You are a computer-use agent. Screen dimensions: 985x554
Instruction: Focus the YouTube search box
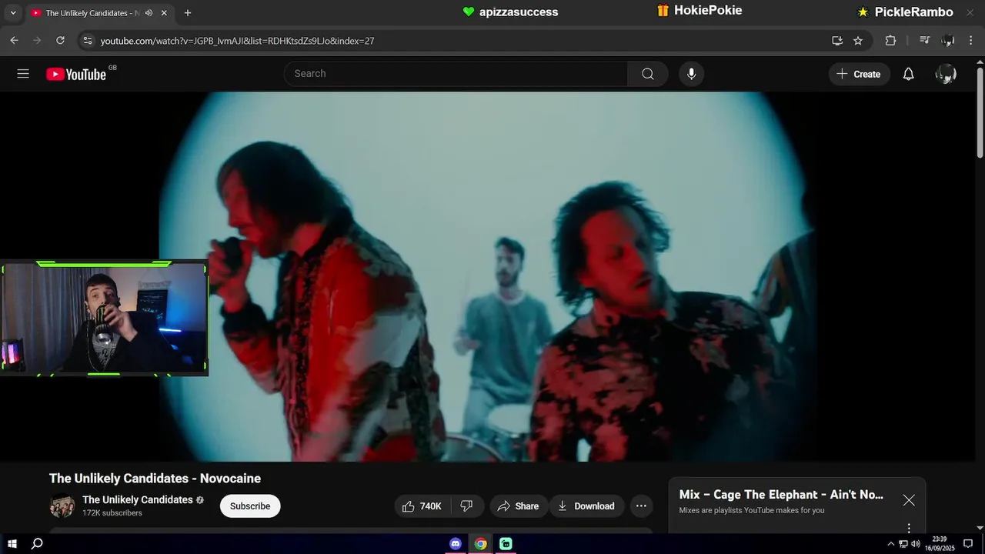click(456, 74)
